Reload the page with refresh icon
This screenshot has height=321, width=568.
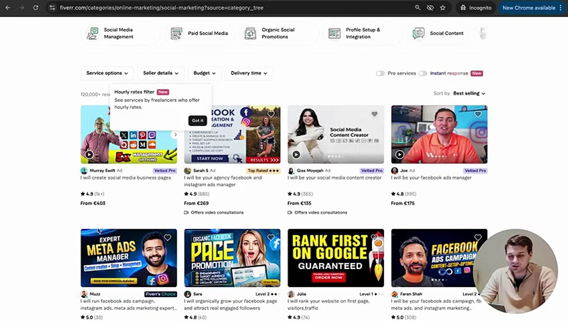36,8
